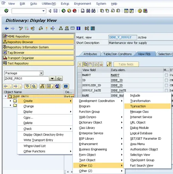Click the blue Information icon
The height and width of the screenshot is (174, 173).
click(79, 28)
